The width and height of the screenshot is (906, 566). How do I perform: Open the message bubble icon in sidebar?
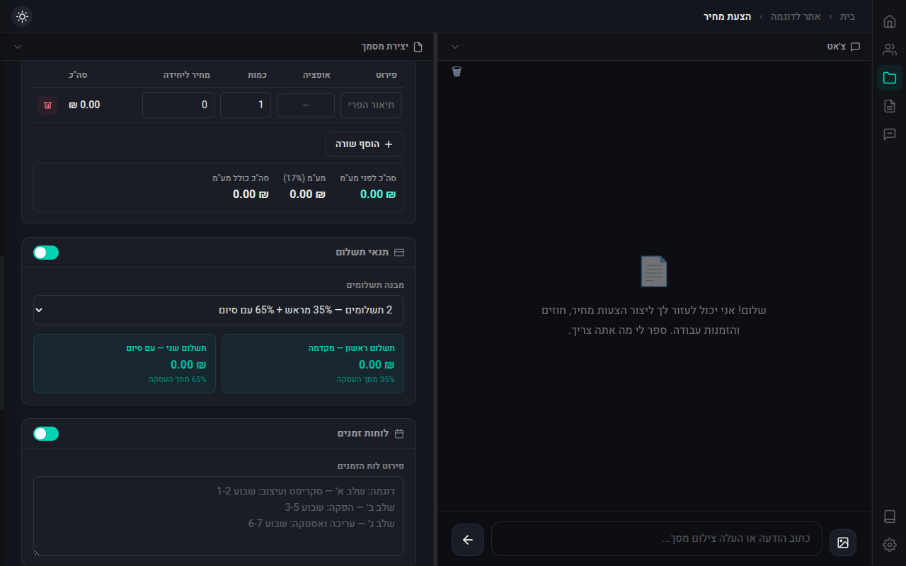[x=890, y=134]
